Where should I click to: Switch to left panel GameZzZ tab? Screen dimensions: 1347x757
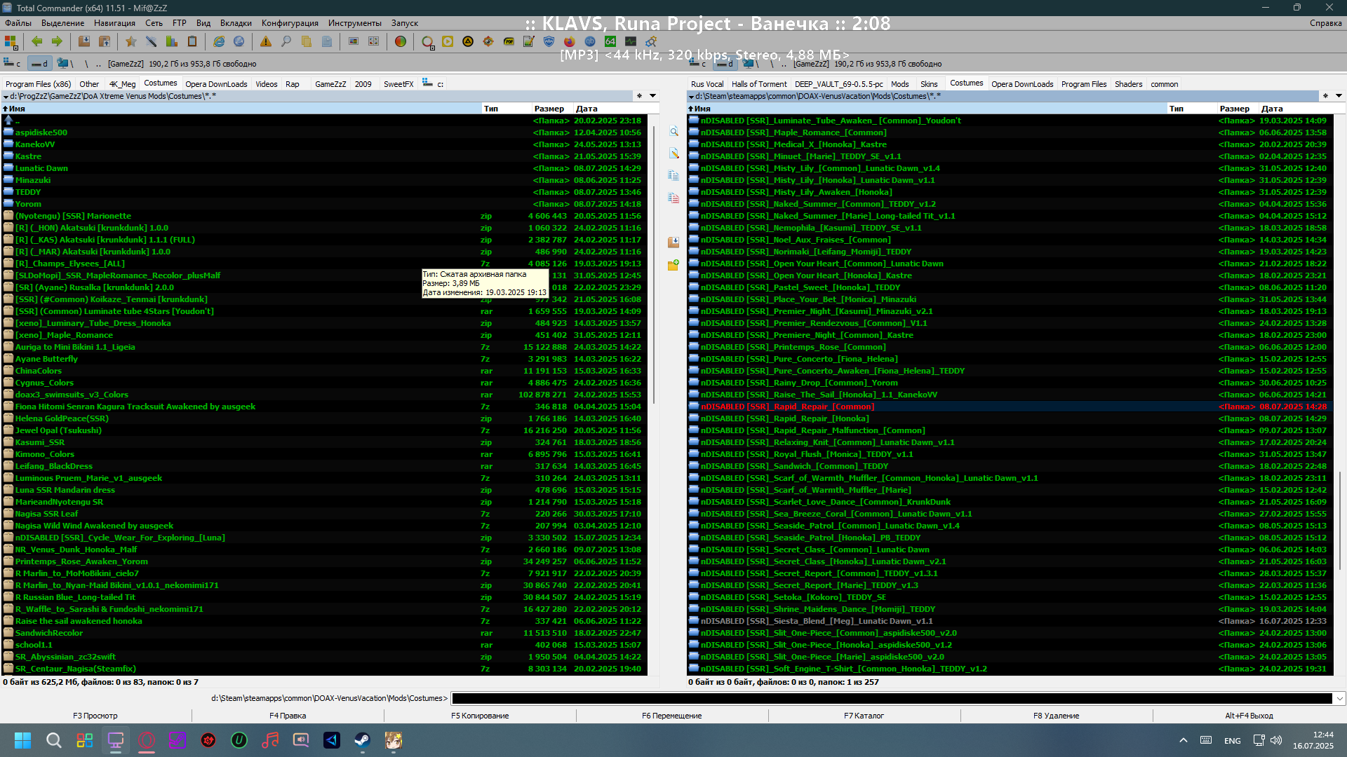(x=330, y=84)
